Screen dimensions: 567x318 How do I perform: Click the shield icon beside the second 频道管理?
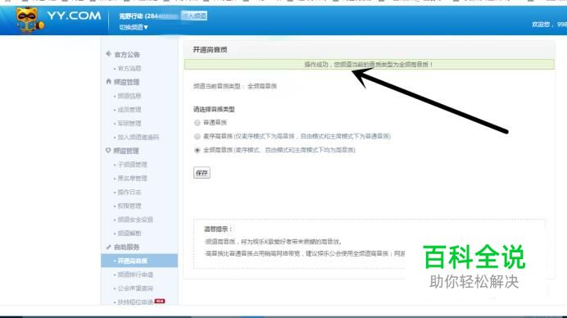tap(108, 150)
